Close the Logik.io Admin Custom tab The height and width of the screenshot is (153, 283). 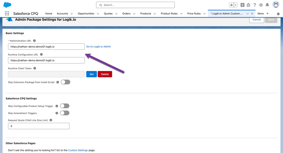point(252,14)
